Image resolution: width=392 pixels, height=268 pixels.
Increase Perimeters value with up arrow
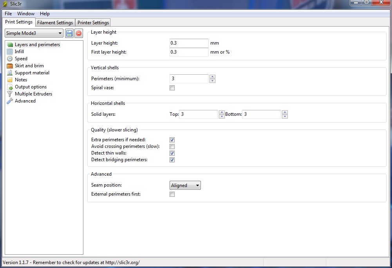pos(212,77)
